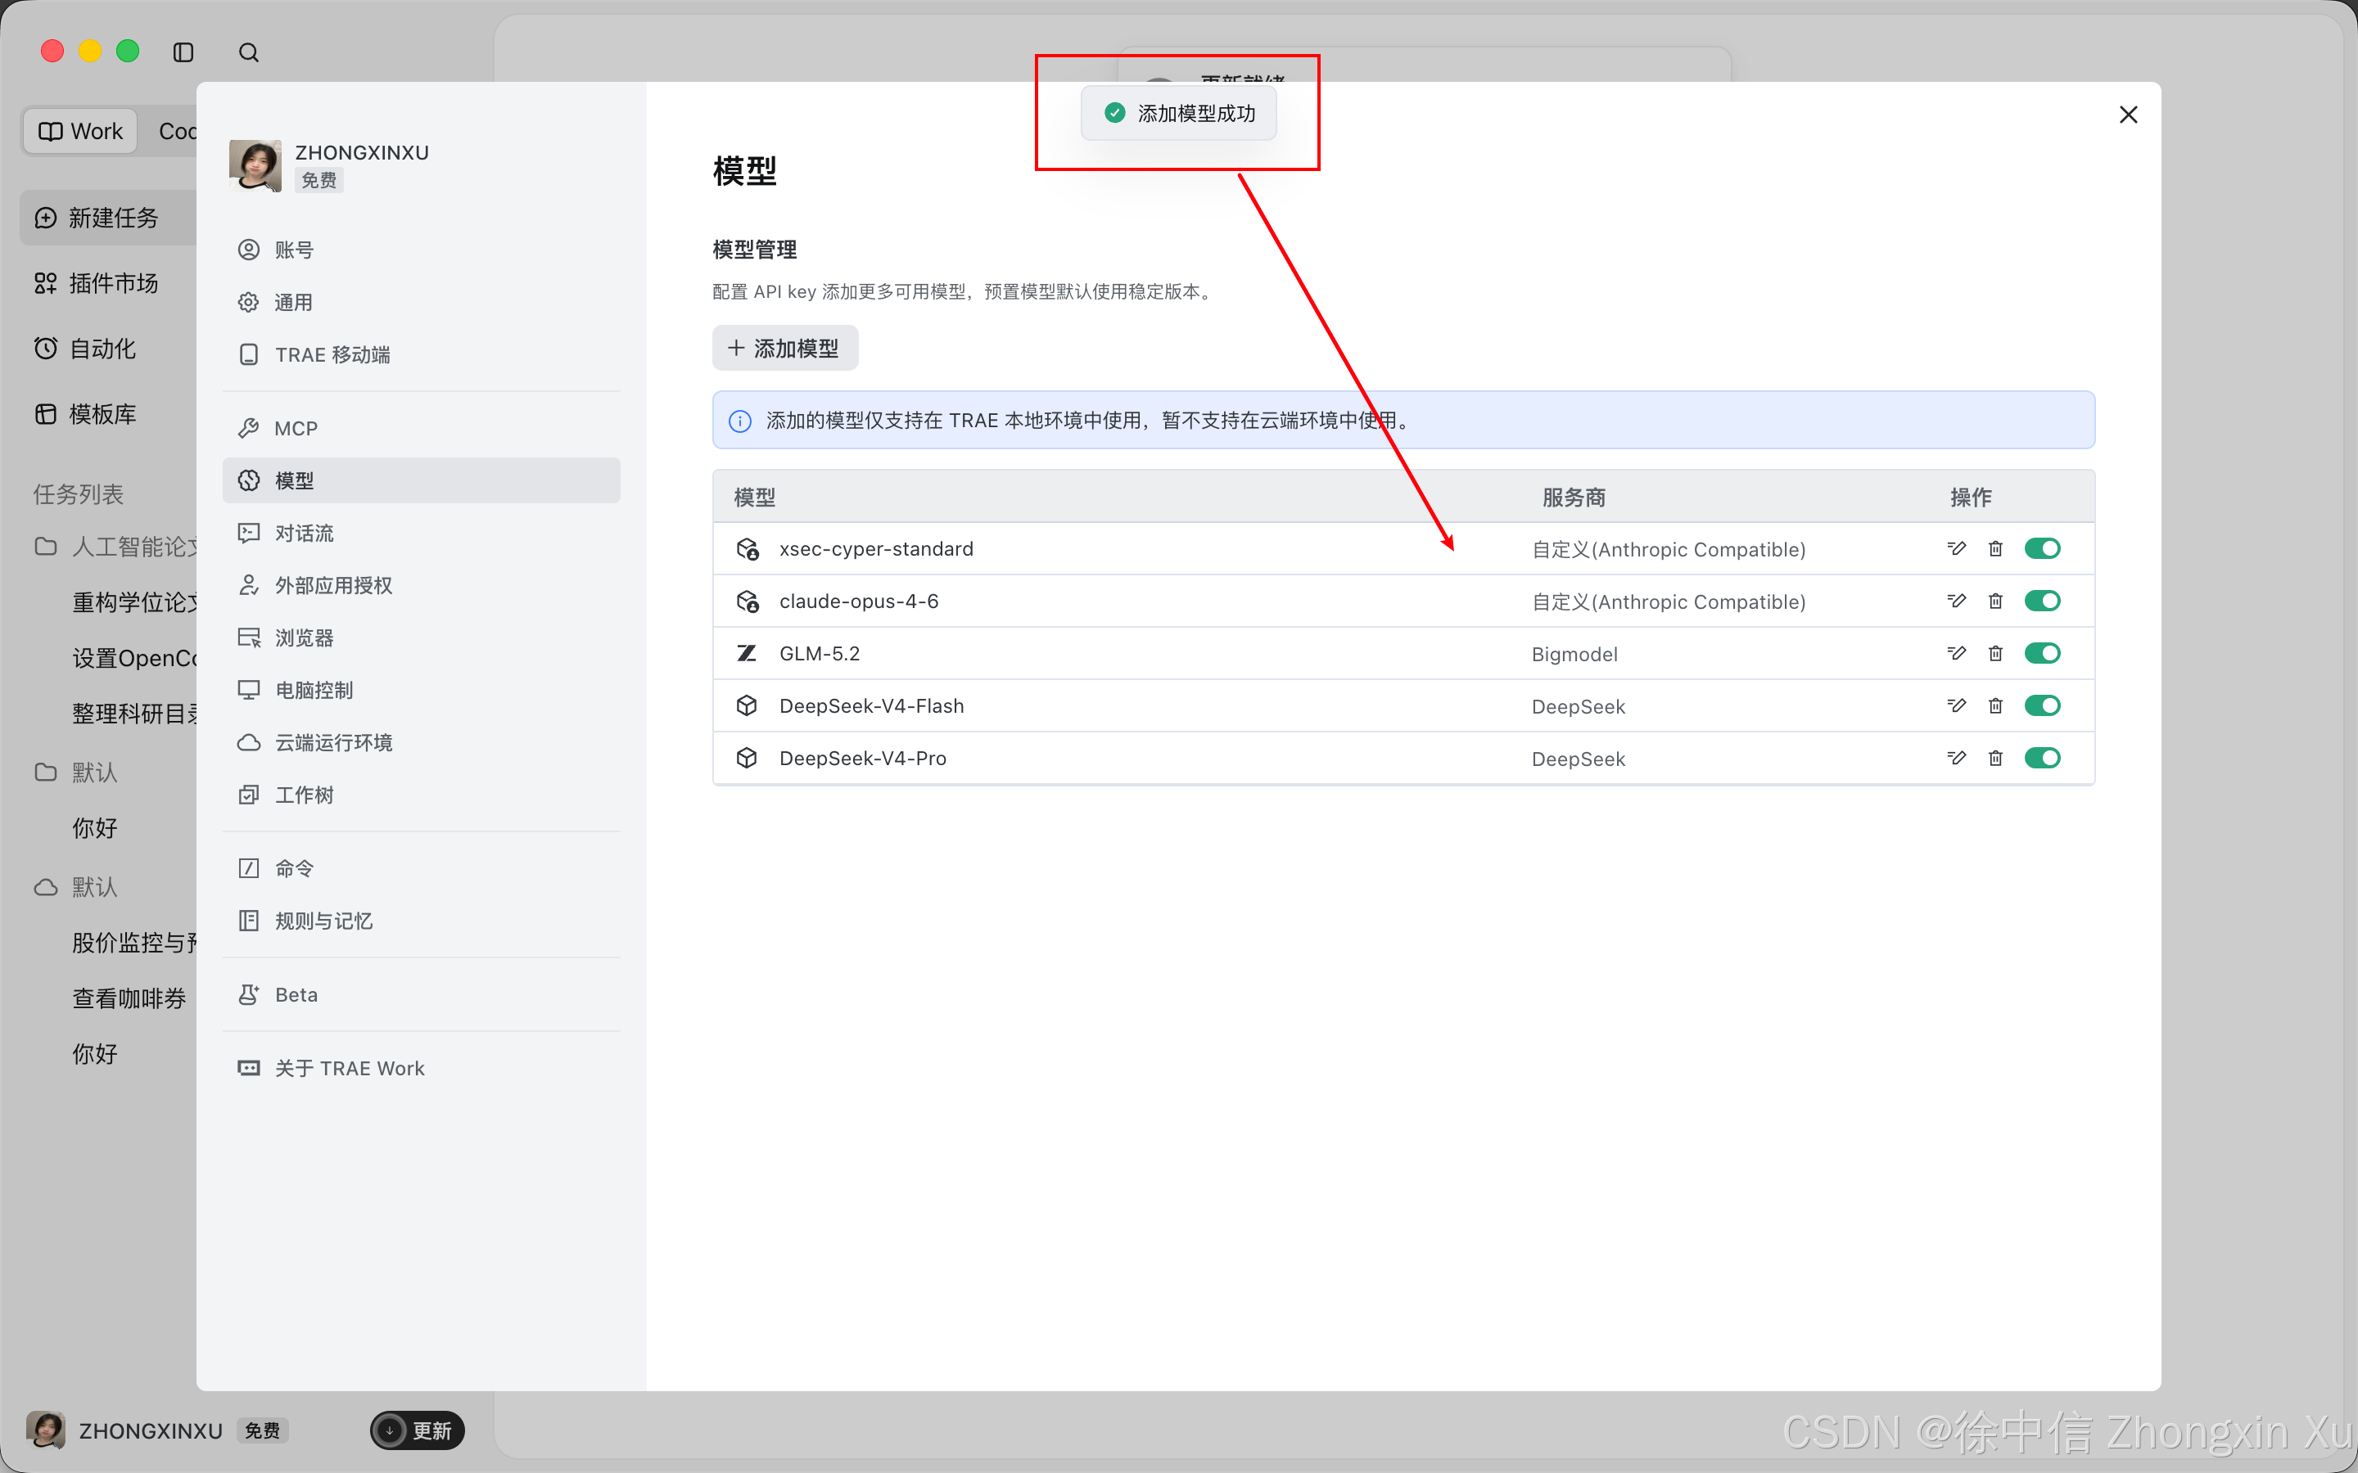Open the Beta settings section
The width and height of the screenshot is (2358, 1473).
click(421, 994)
